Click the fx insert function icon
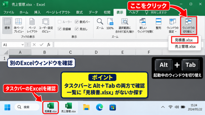 (x=49, y=45)
